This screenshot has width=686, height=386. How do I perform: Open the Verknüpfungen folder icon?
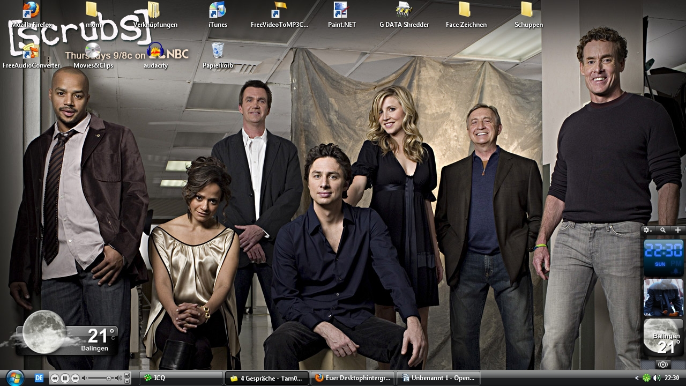point(155,15)
